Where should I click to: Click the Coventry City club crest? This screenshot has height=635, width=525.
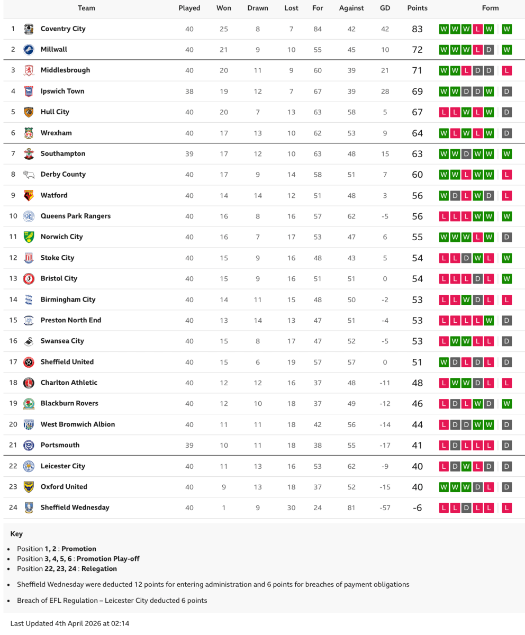click(29, 29)
